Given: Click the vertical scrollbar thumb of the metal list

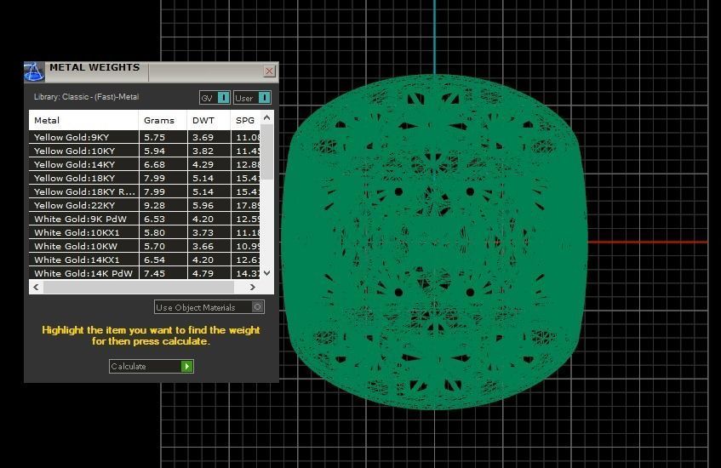Looking at the screenshot, I should [x=266, y=151].
